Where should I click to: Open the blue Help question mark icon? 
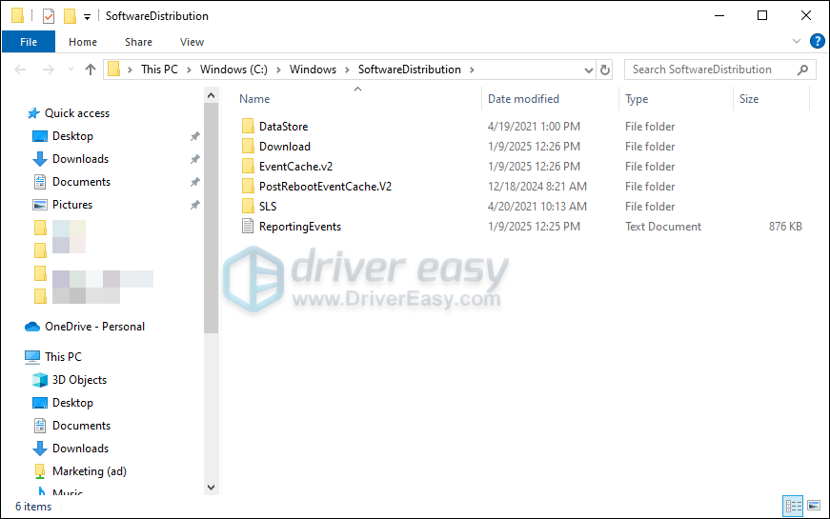pos(818,41)
